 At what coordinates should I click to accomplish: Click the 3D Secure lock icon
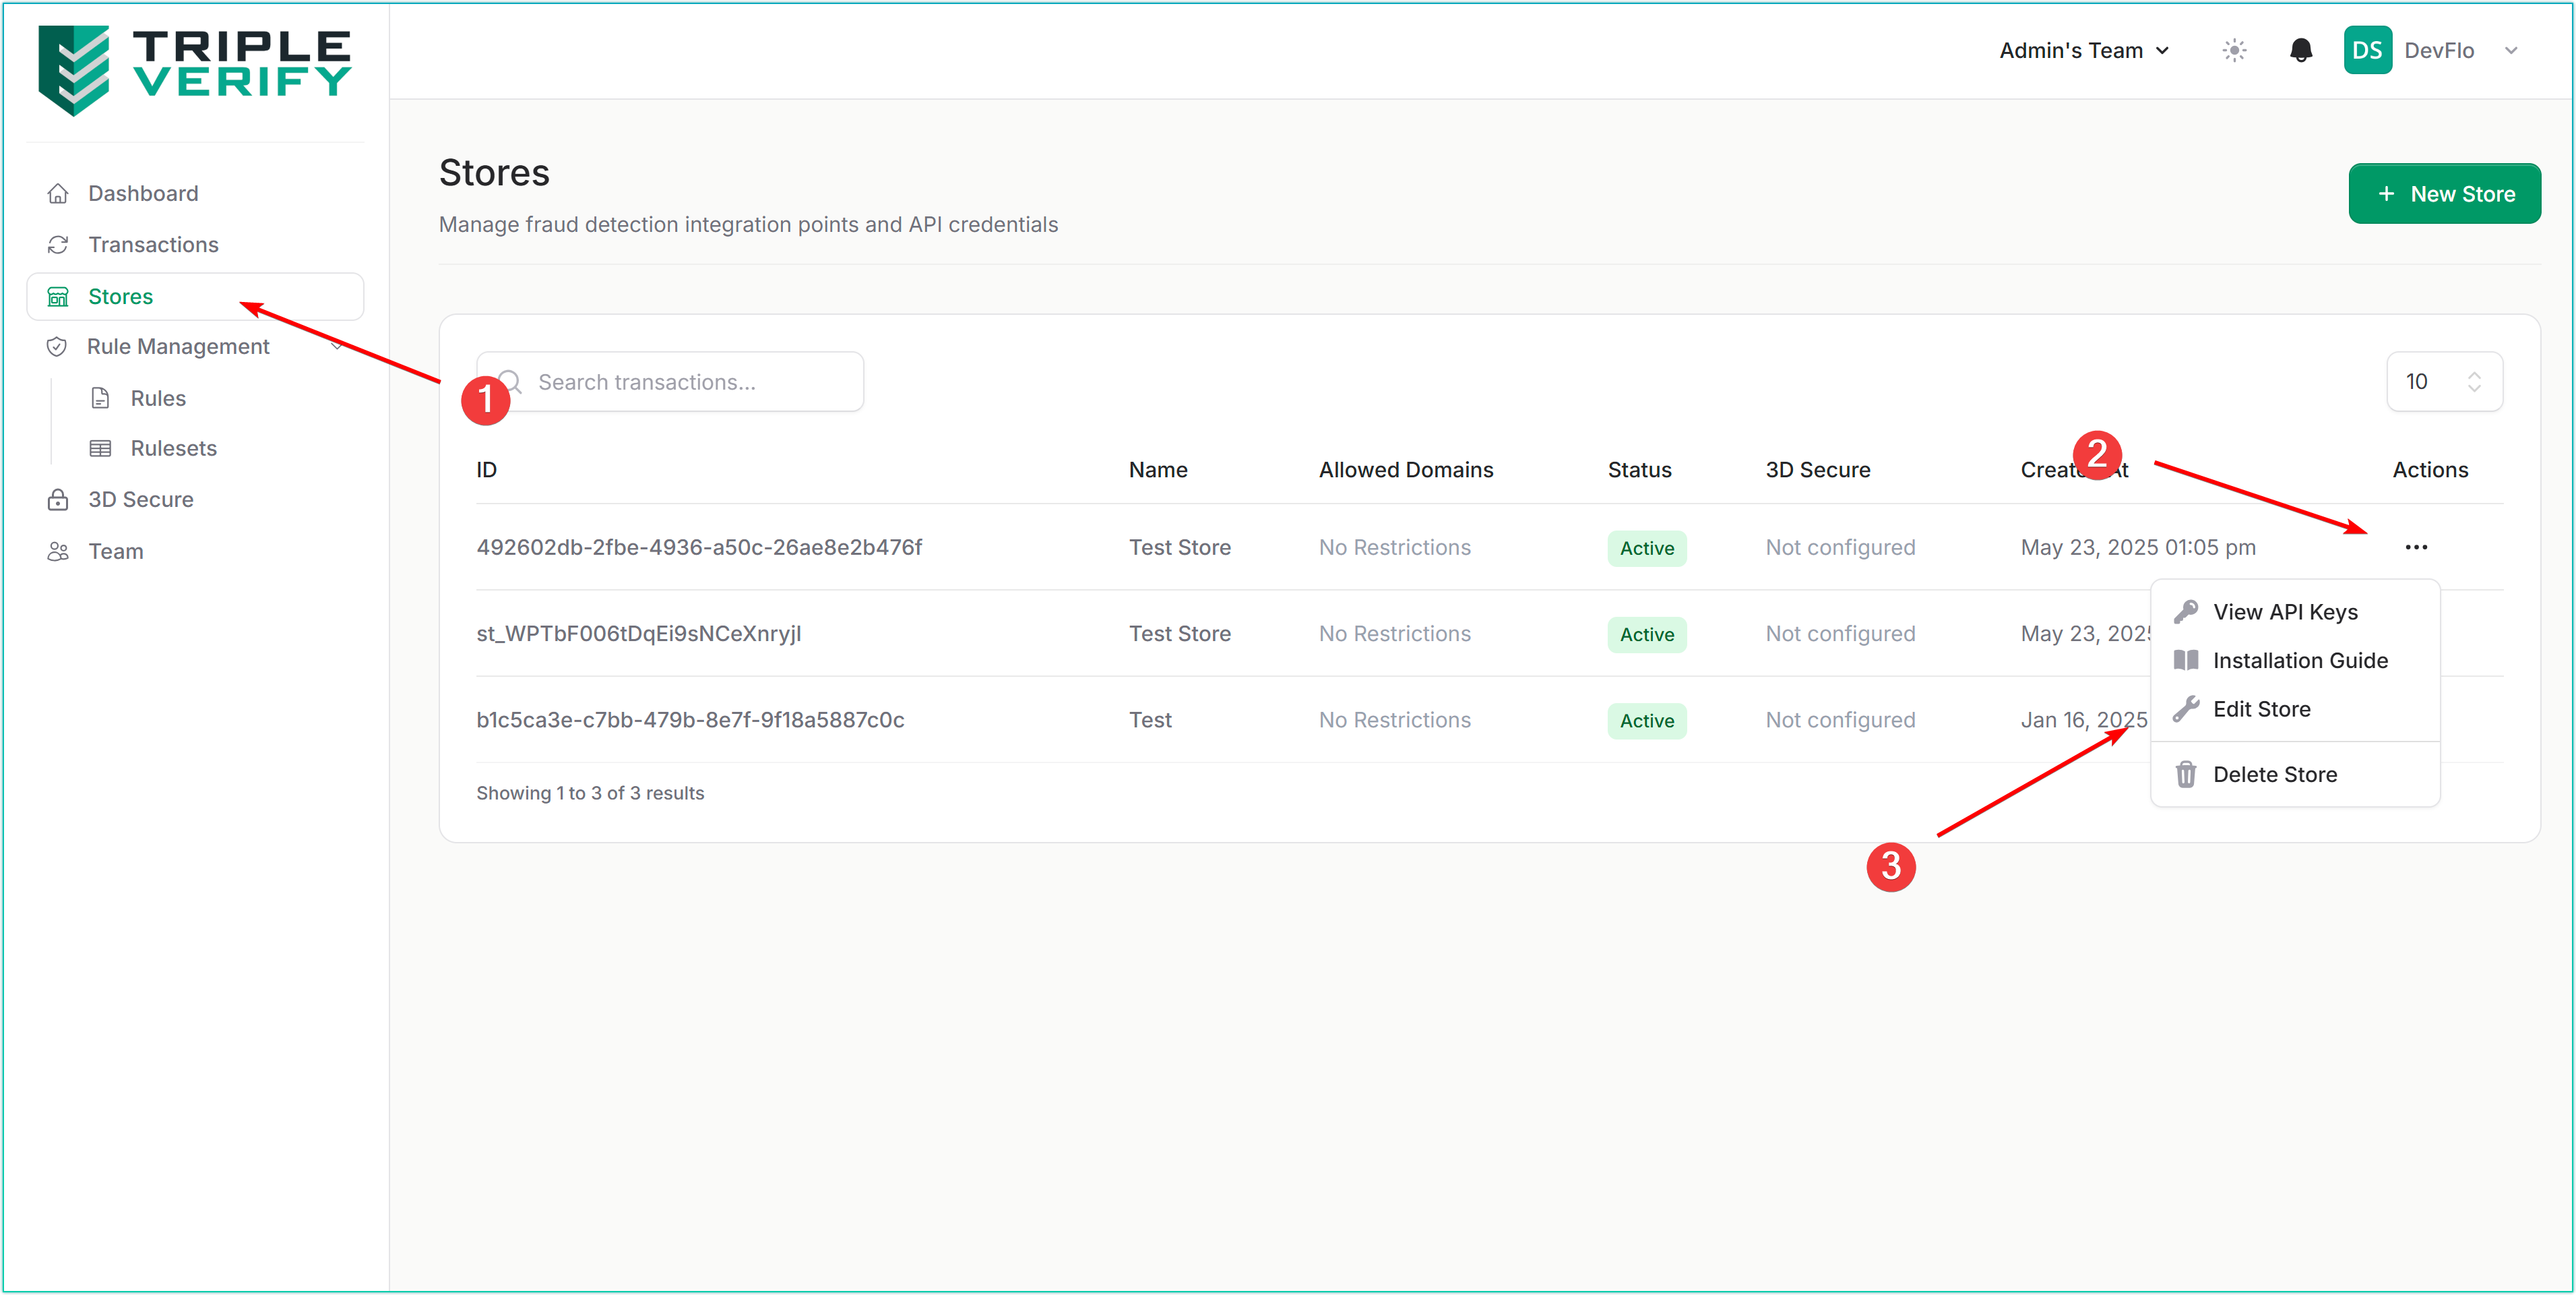(58, 500)
